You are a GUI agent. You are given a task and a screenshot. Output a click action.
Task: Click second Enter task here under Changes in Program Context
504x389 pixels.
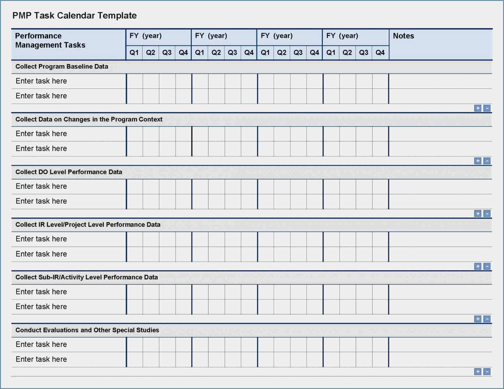pyautogui.click(x=41, y=148)
